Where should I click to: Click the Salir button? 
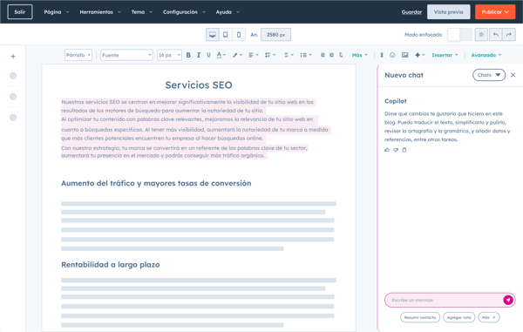[20, 12]
